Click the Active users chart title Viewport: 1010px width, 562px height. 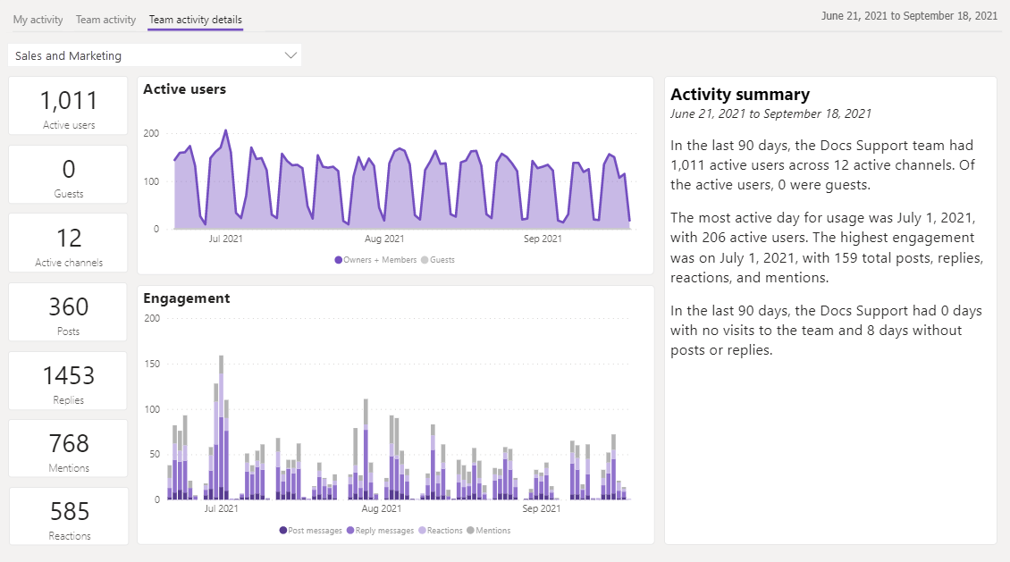pyautogui.click(x=184, y=89)
